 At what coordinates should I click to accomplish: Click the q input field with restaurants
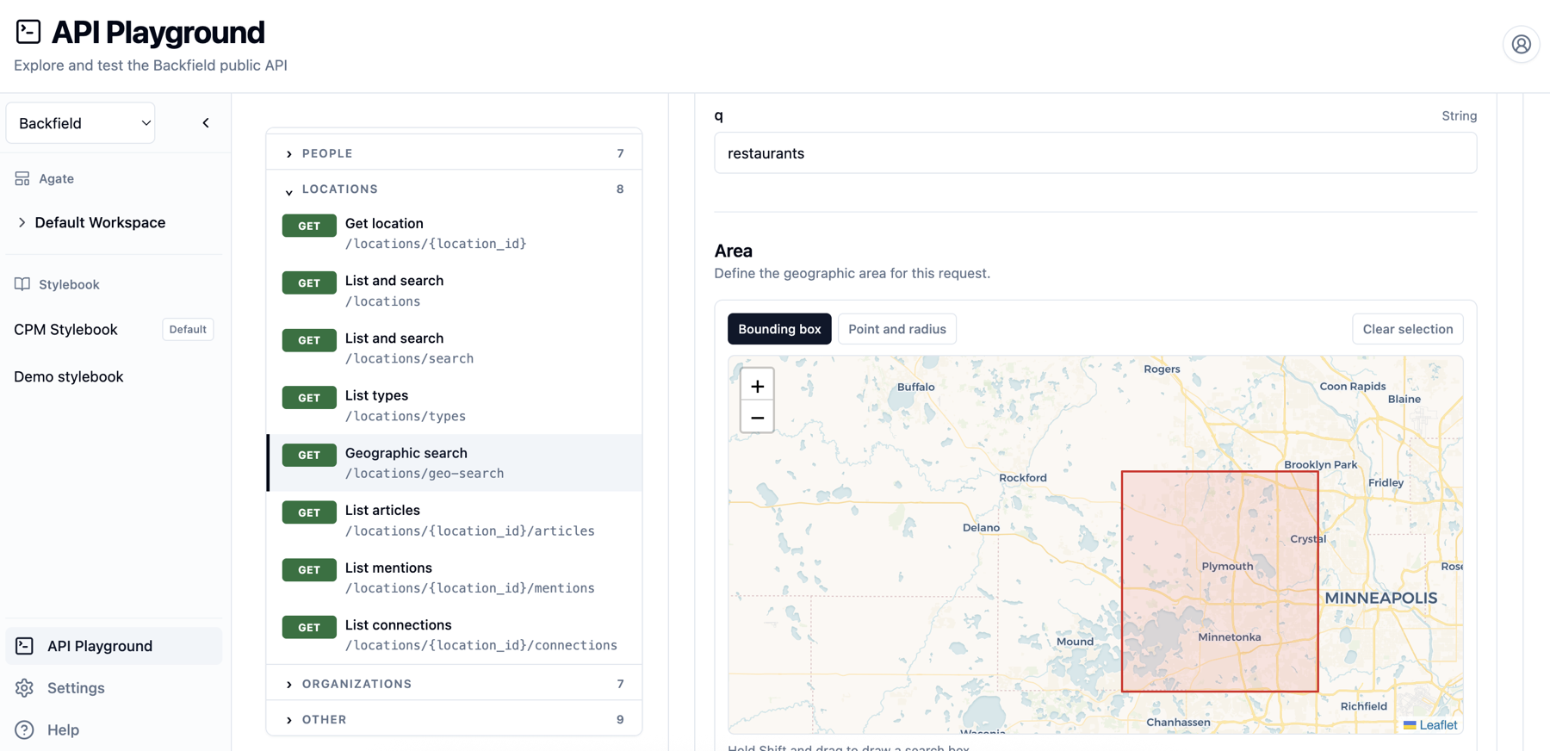tap(1095, 153)
